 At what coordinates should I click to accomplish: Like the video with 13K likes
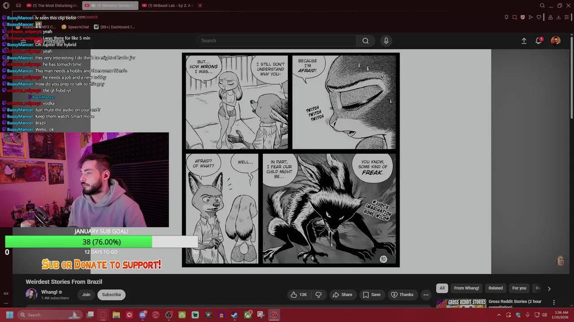299,295
